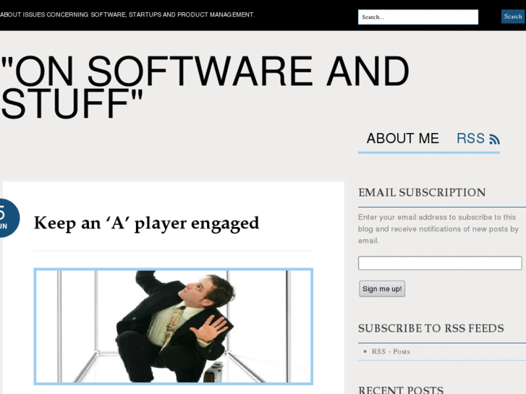526x394 pixels.
Task: Focus the Search text field
Action: pos(418,17)
